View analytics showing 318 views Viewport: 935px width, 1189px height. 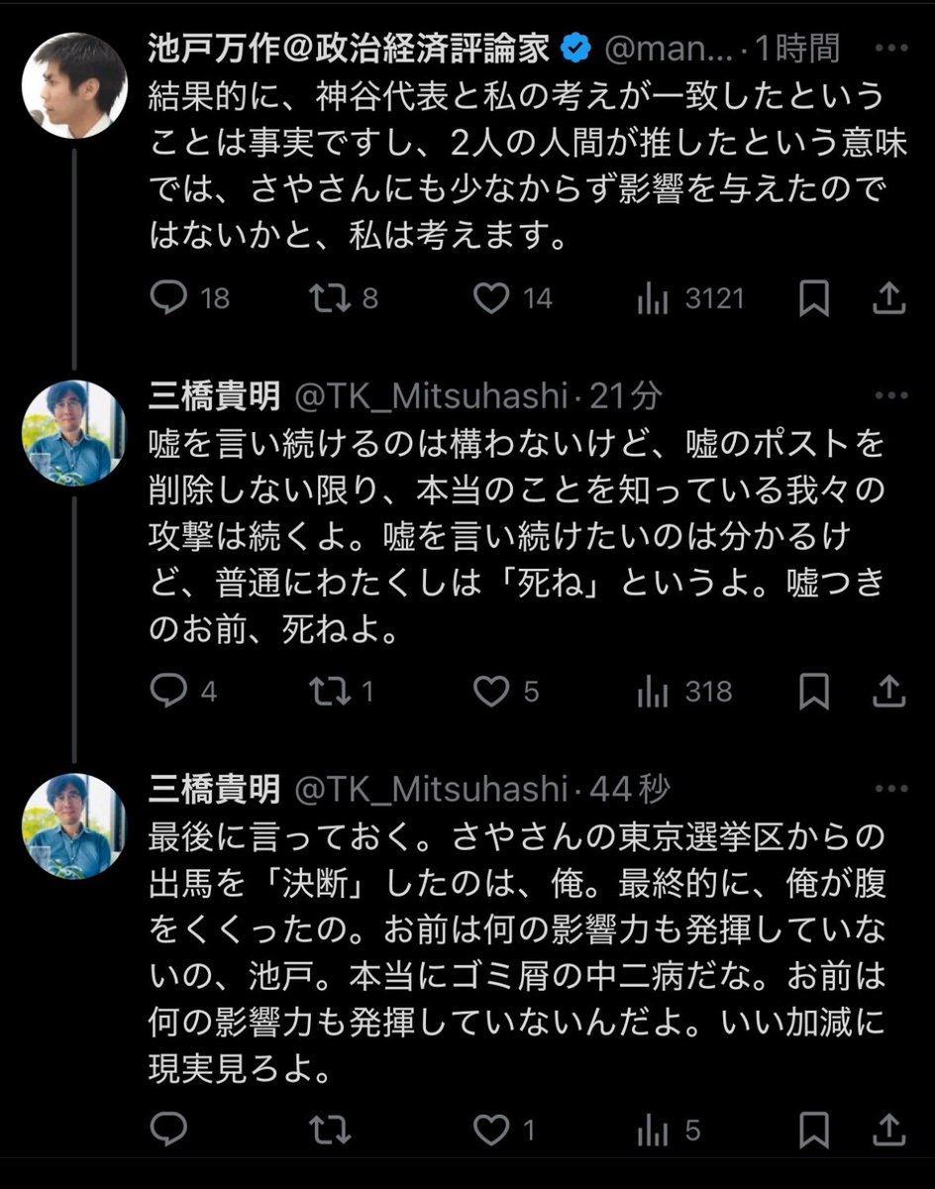pos(654,691)
